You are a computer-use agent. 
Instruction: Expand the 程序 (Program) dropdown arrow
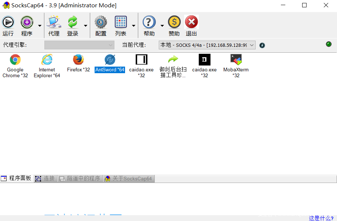40,26
